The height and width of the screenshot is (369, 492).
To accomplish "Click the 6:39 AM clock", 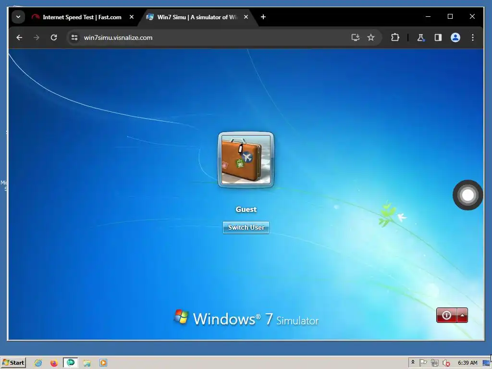I will click(x=467, y=363).
